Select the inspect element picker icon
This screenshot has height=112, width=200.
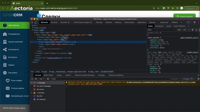coord(32,22)
